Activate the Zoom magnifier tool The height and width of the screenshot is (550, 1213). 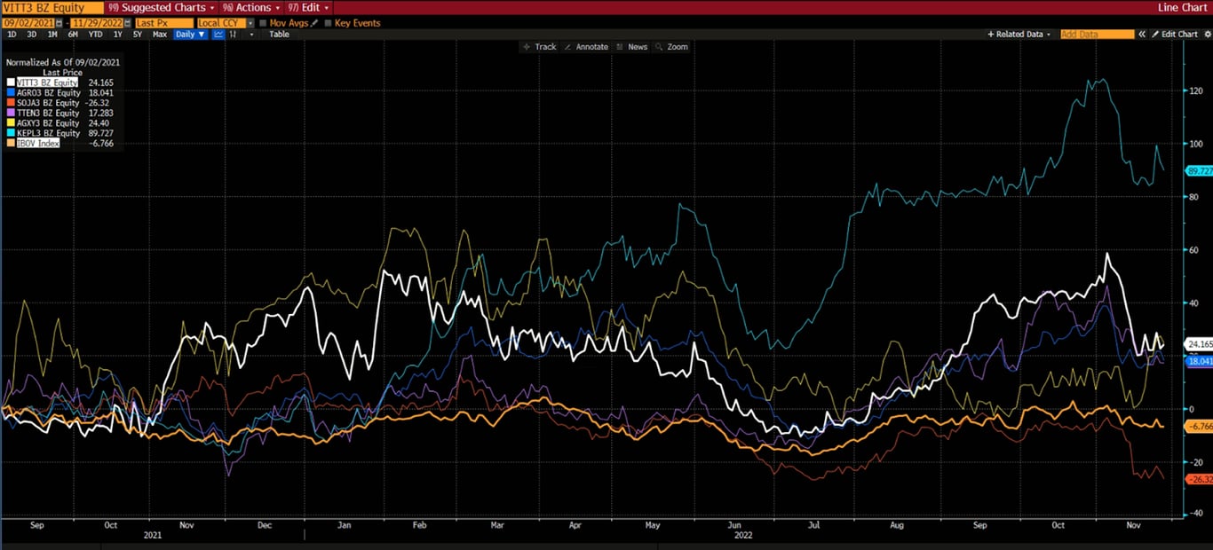click(x=672, y=47)
